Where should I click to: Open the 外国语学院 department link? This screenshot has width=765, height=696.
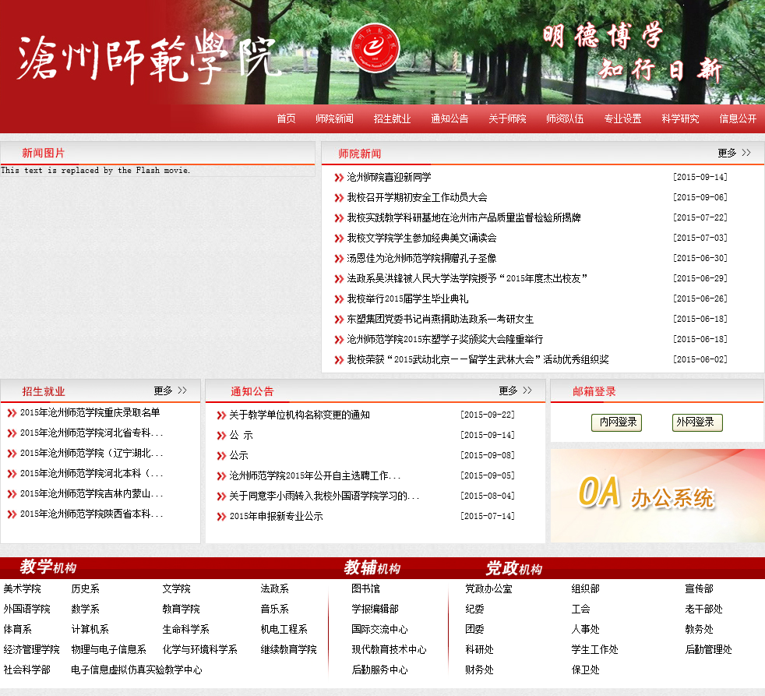[x=26, y=609]
